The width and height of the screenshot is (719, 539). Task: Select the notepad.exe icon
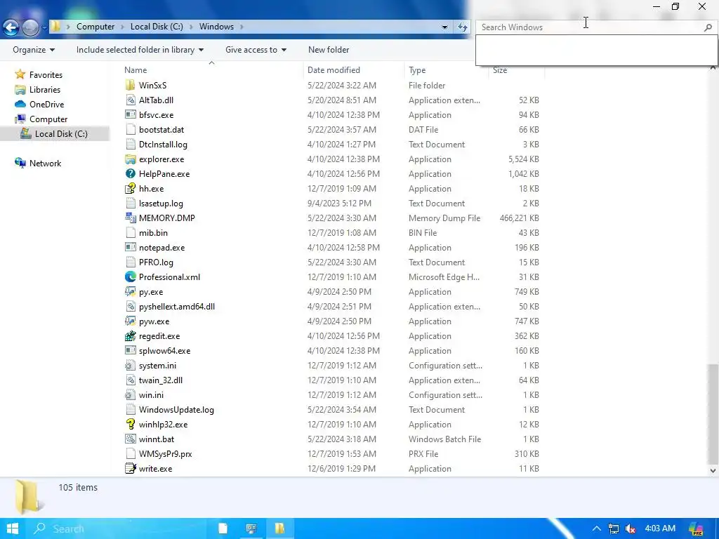click(130, 248)
